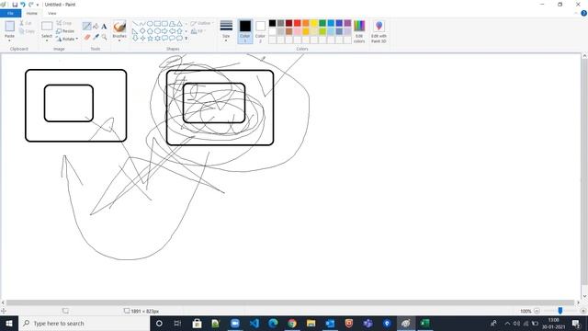This screenshot has height=331, width=588.
Task: Open the shape Fill dropdown
Action: [x=198, y=31]
